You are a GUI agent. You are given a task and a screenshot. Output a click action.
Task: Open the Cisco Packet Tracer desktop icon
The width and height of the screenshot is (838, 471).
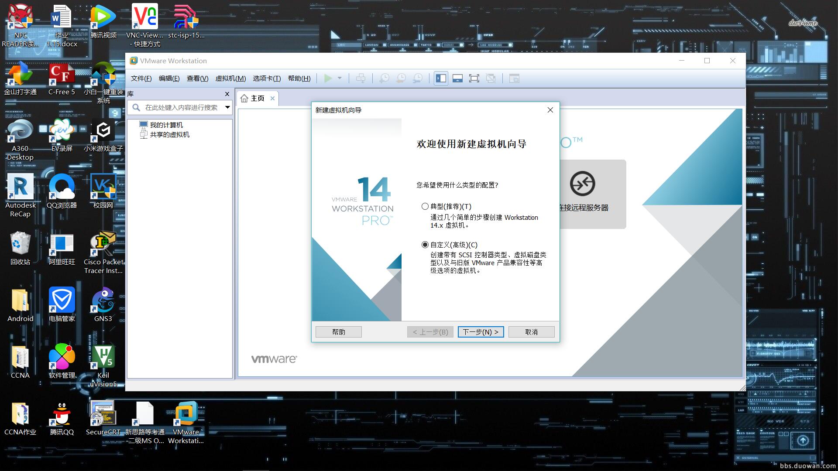tap(103, 244)
